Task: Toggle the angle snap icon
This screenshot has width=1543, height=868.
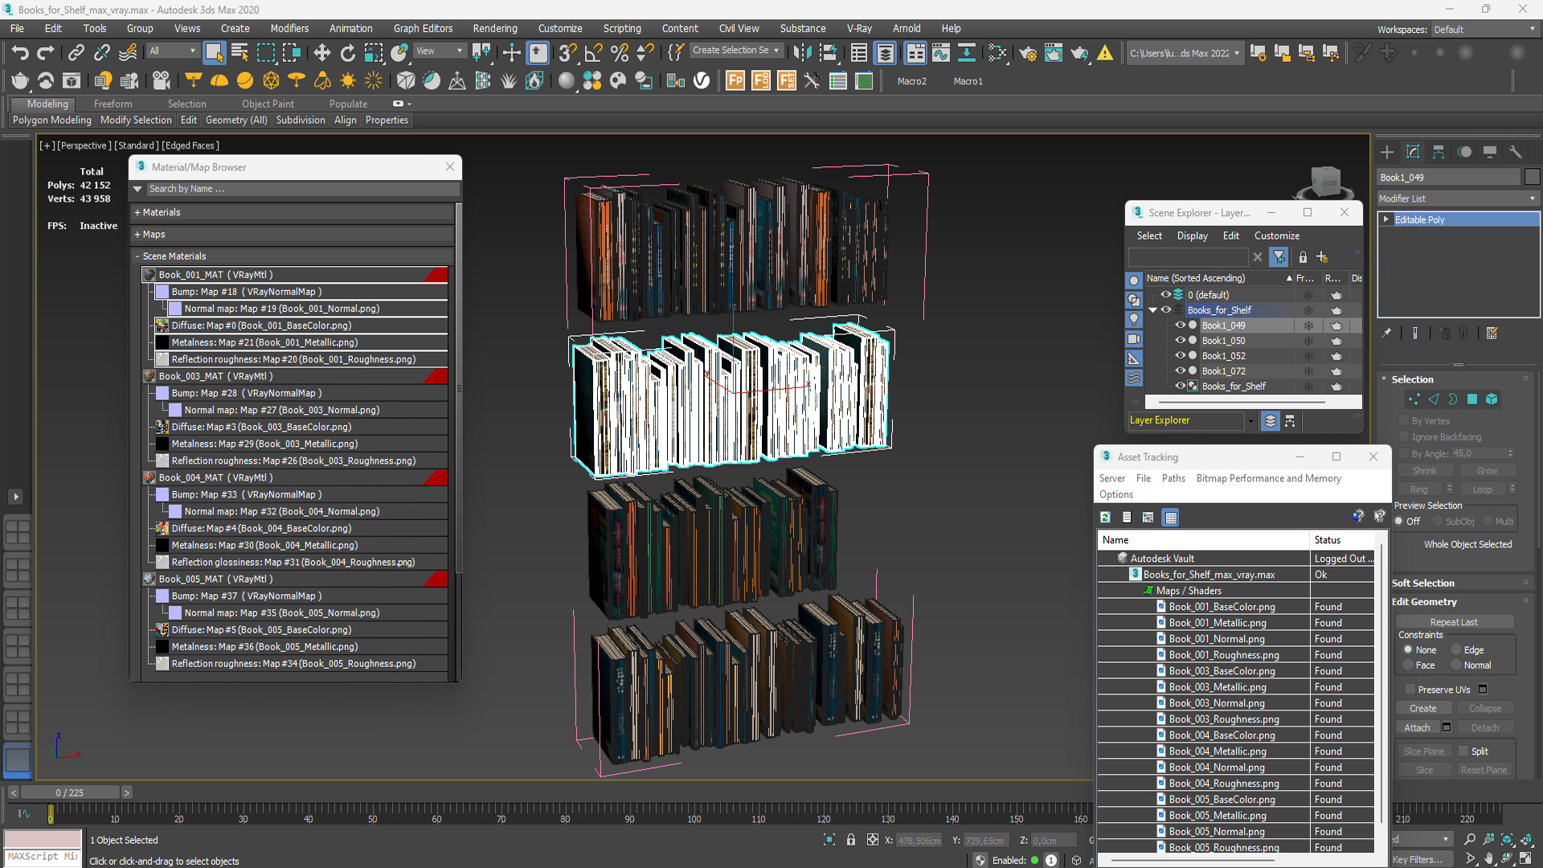Action: [x=593, y=53]
